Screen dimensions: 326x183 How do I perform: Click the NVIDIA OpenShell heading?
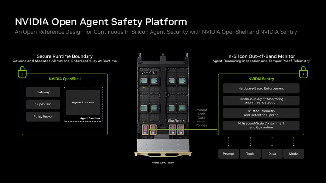[x=65, y=79]
